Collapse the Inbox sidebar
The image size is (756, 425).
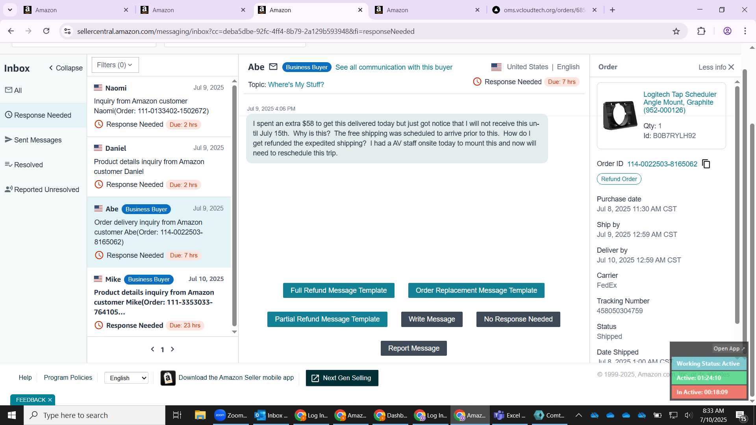point(65,68)
